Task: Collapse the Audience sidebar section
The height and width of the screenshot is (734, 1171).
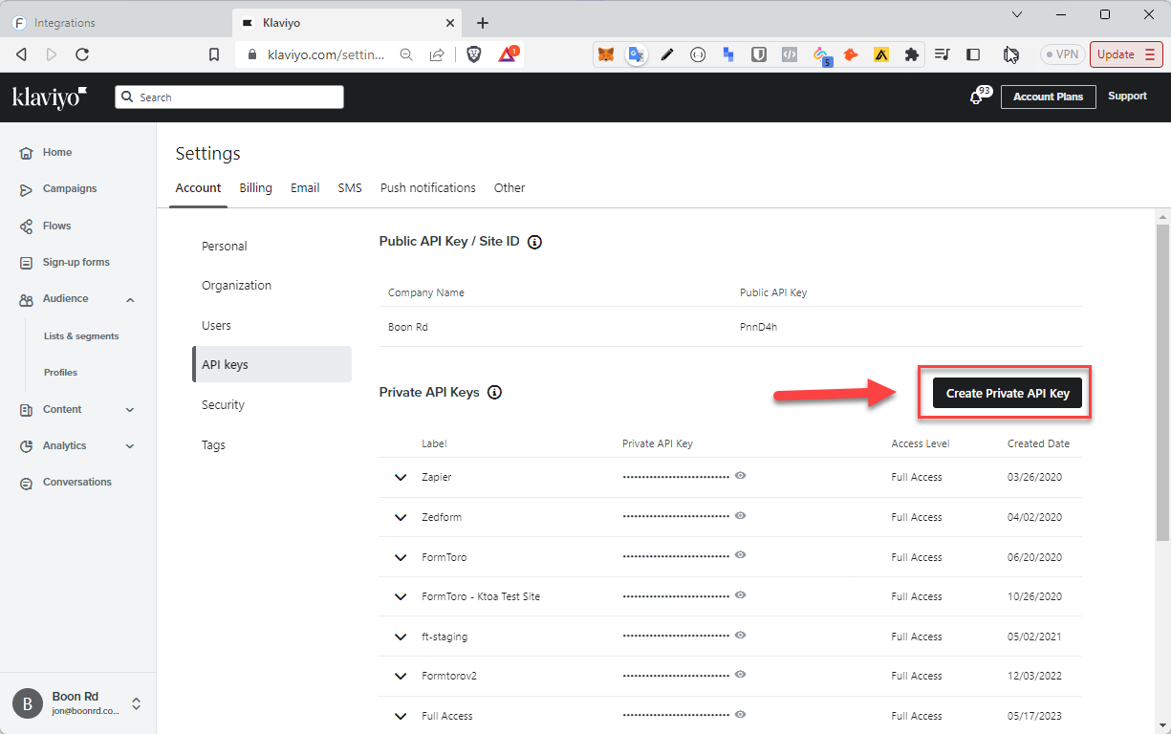Action: [130, 299]
